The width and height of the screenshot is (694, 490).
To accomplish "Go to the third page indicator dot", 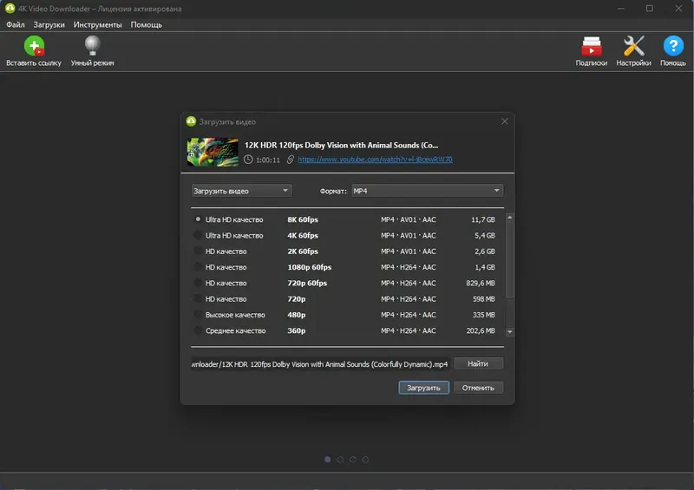I will pos(353,460).
